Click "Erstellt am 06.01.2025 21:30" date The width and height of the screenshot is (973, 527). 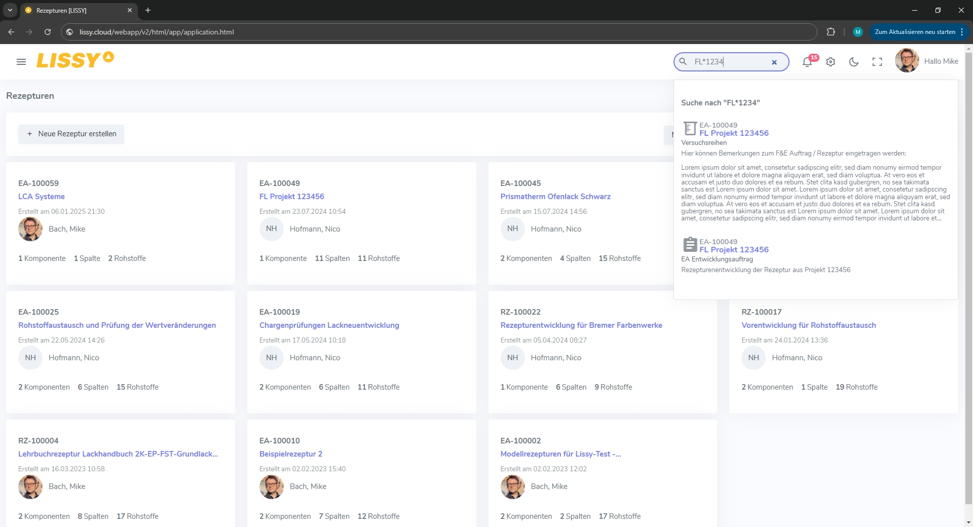pyautogui.click(x=61, y=212)
